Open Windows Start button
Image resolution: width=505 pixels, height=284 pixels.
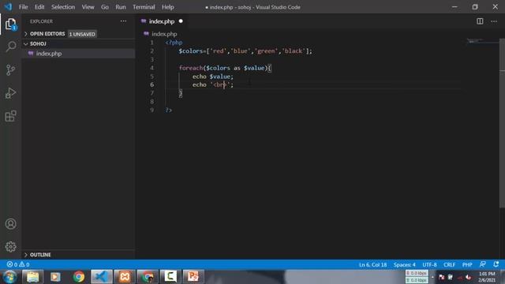(x=9, y=277)
